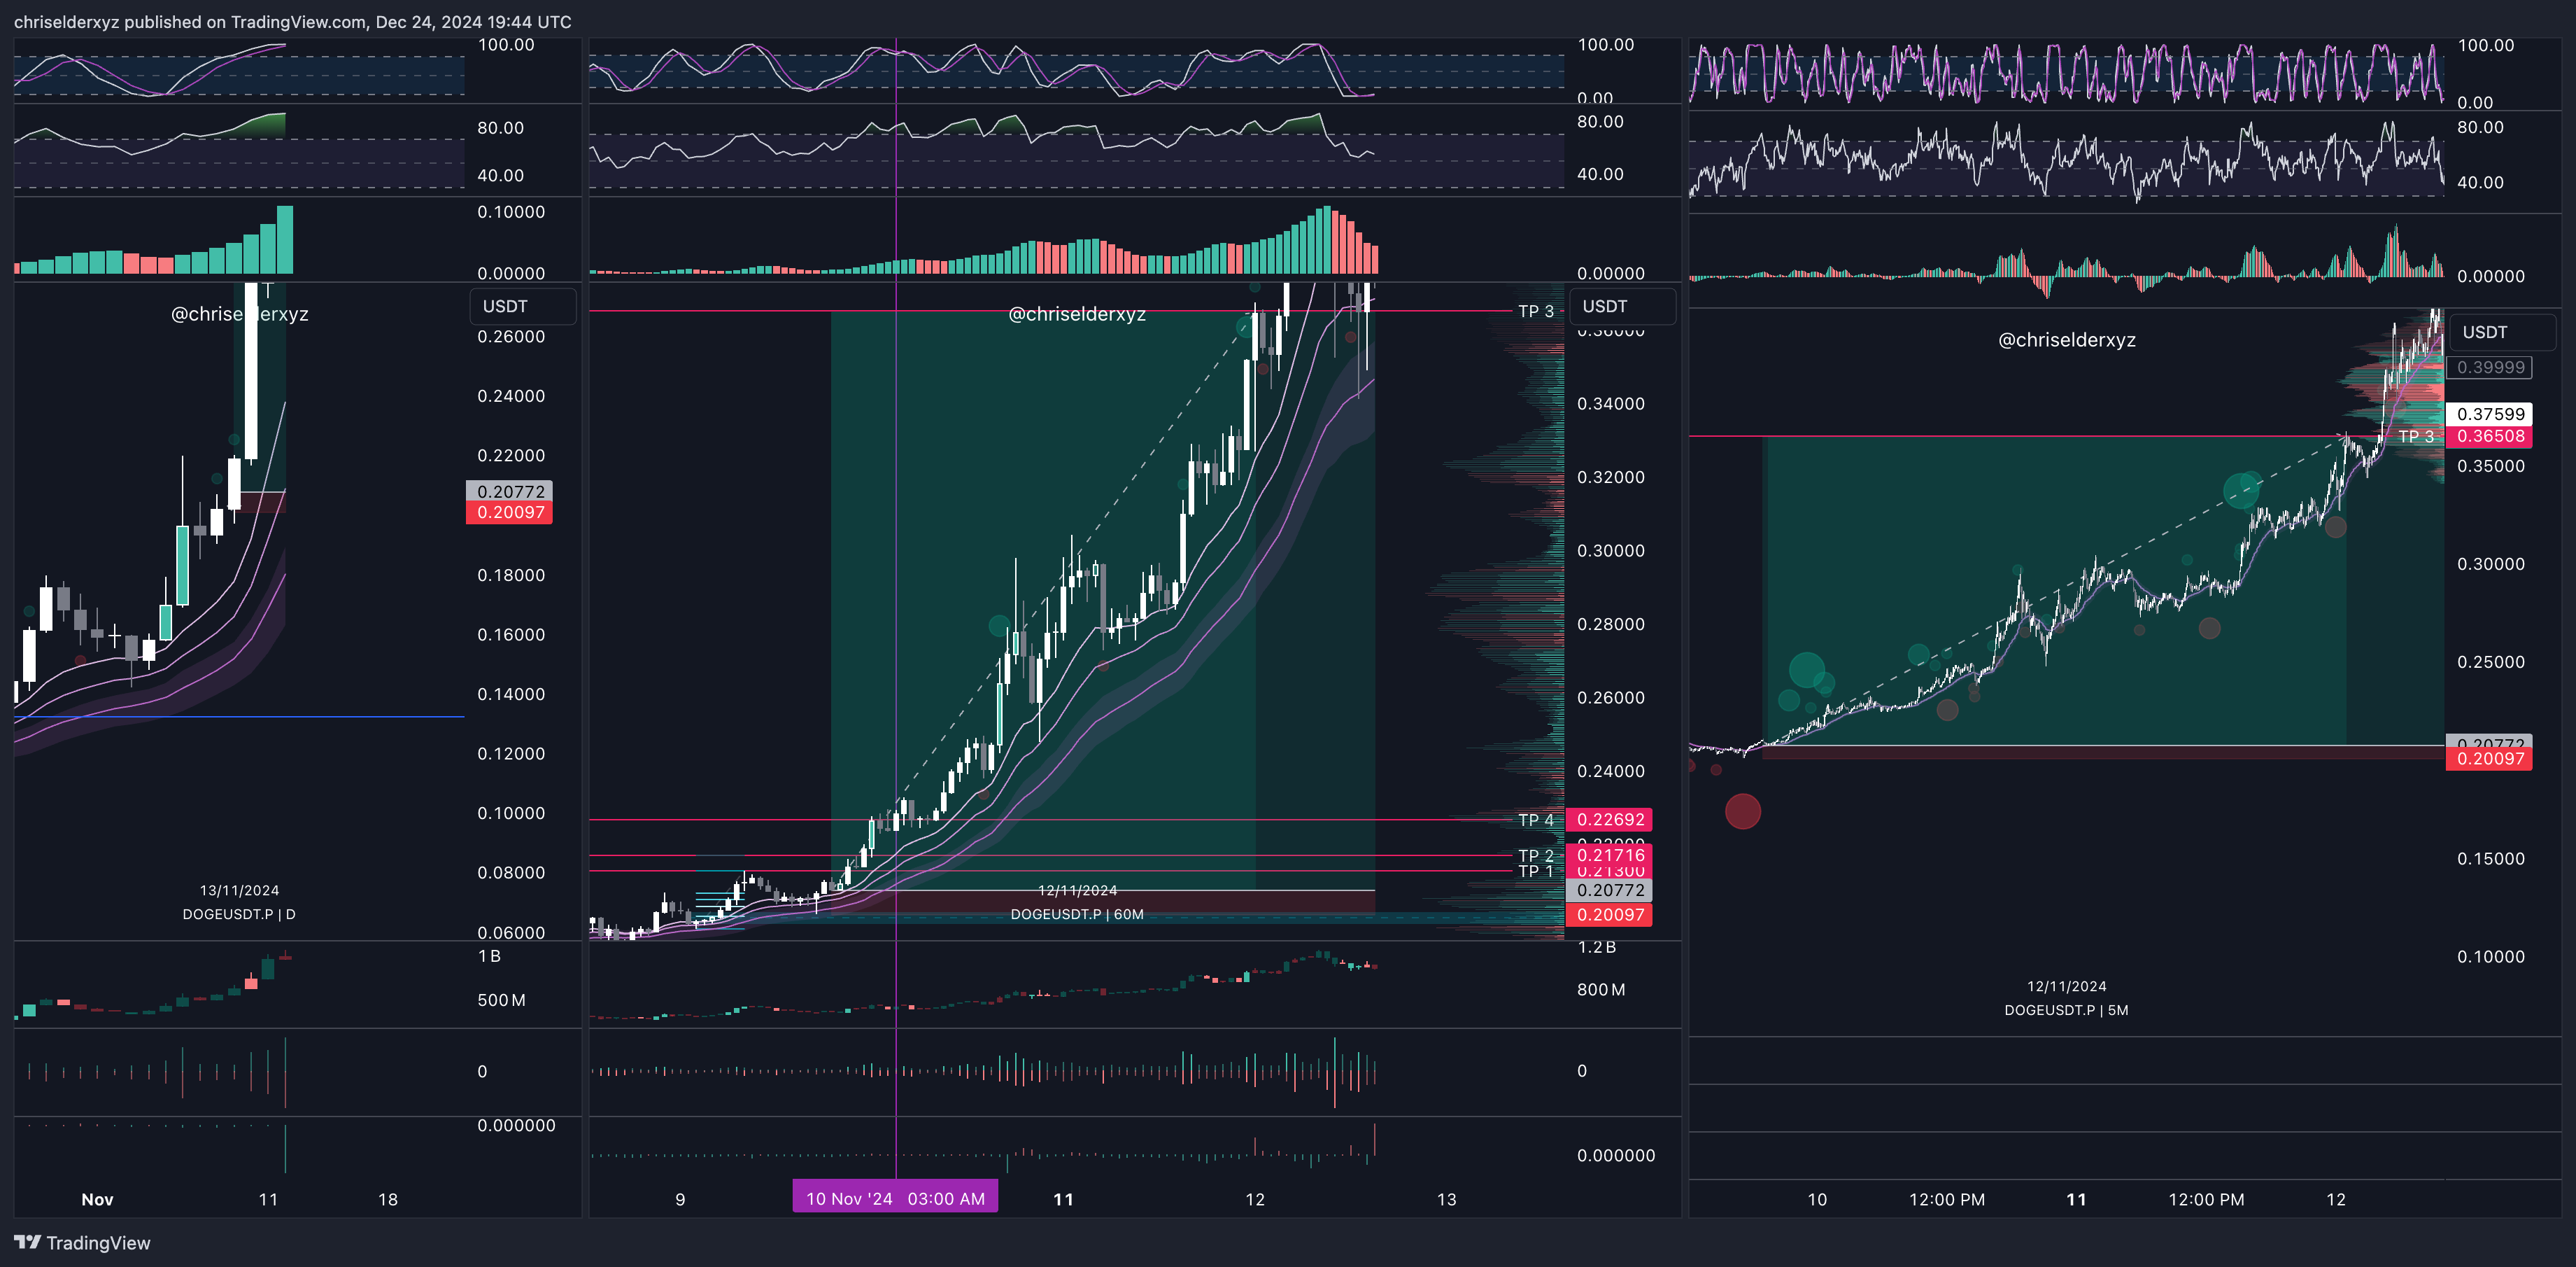Open the USDT currency selector on the 60M chart
Image resolution: width=2576 pixels, height=1267 pixels.
pos(1622,306)
